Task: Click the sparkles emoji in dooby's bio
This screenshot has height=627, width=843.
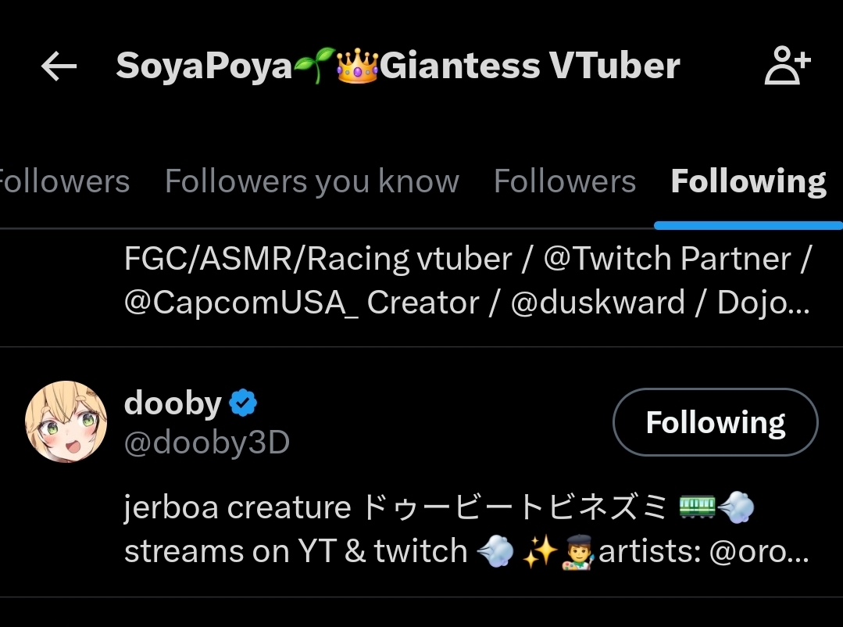Action: click(539, 553)
